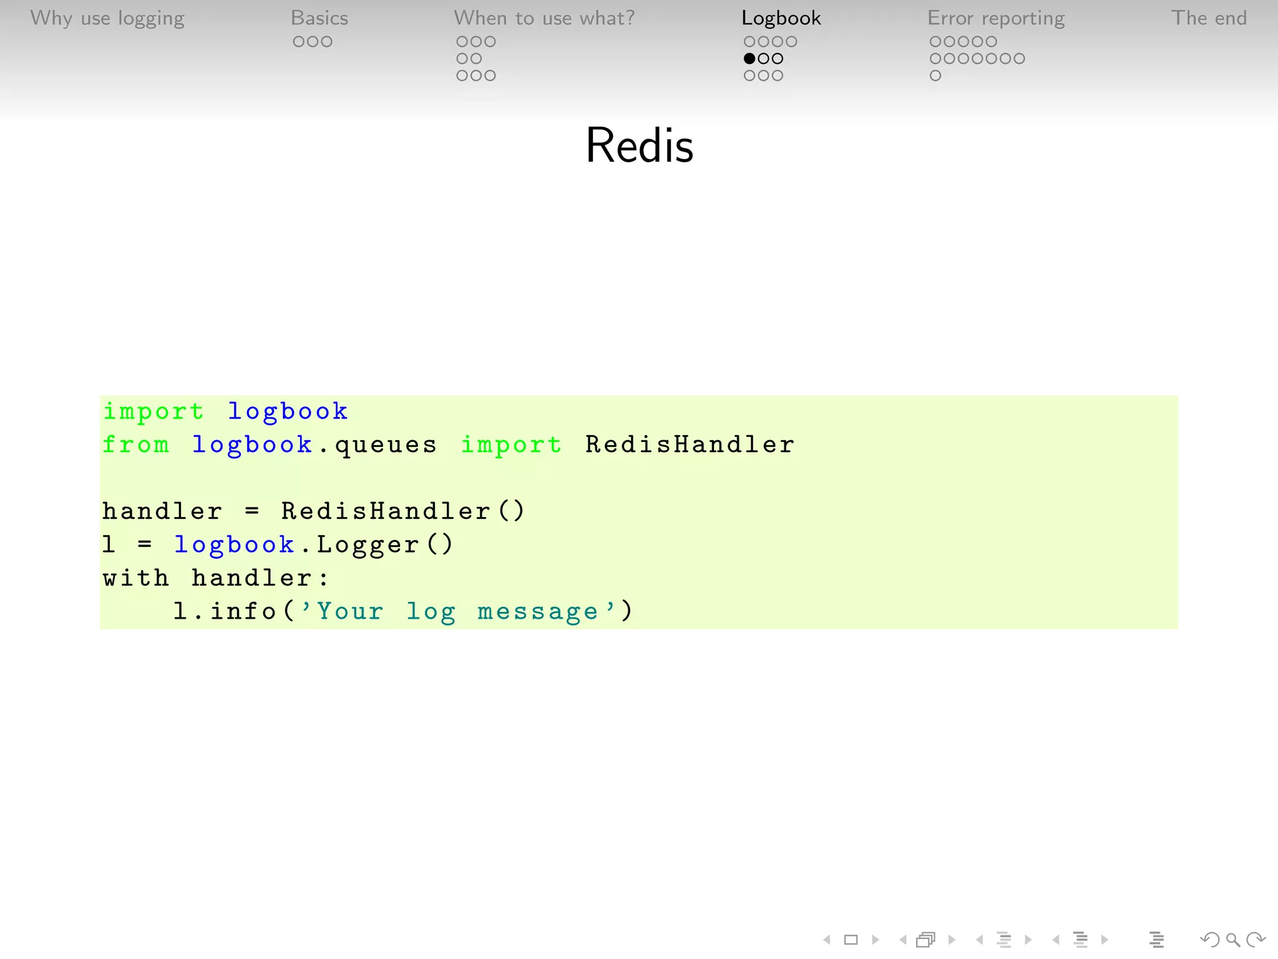Click the 'Redis' slide title

click(x=640, y=145)
